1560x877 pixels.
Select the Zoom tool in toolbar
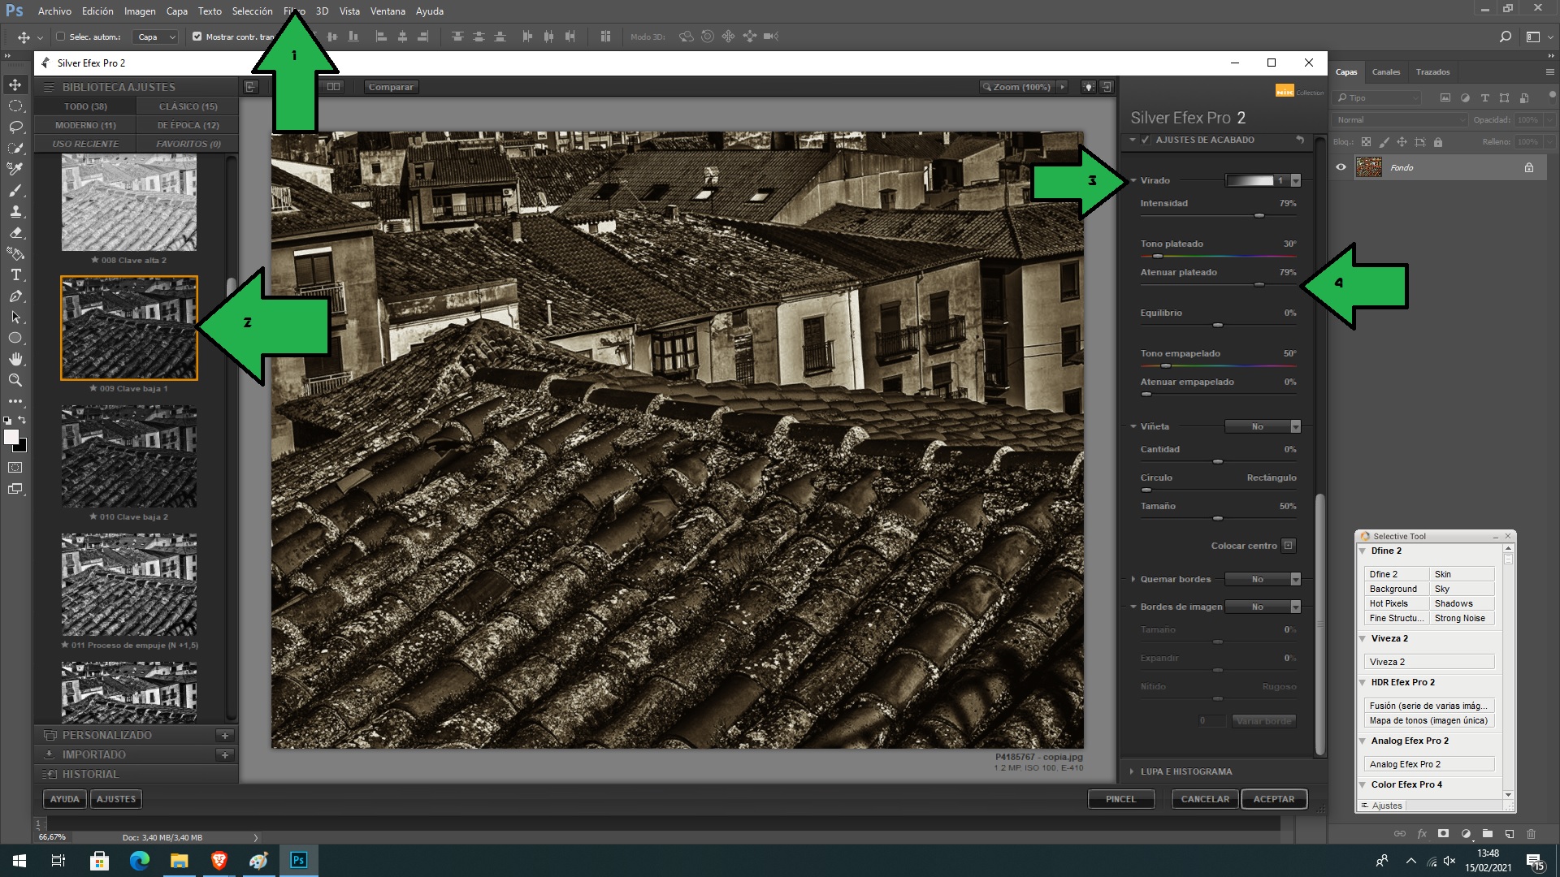click(15, 381)
